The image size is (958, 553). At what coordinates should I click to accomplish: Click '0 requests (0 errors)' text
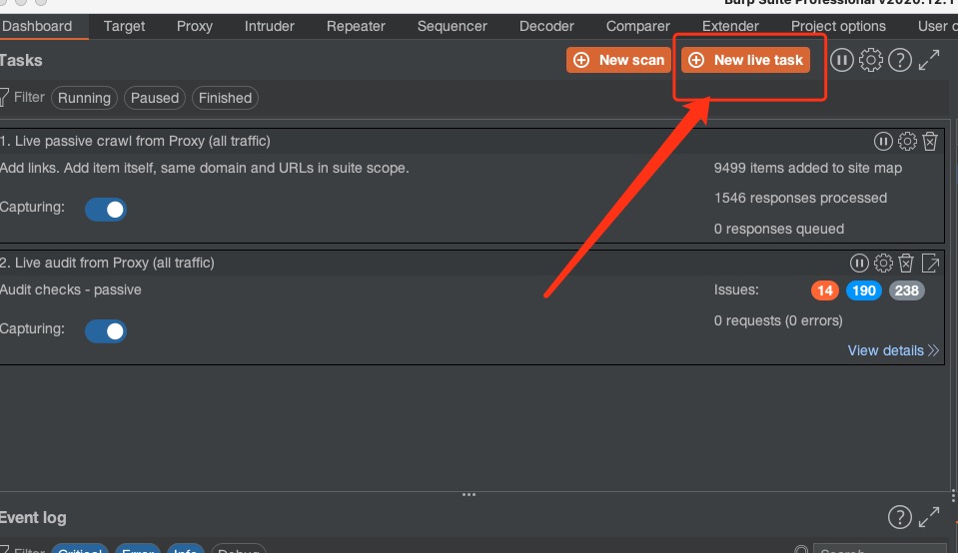tap(778, 320)
